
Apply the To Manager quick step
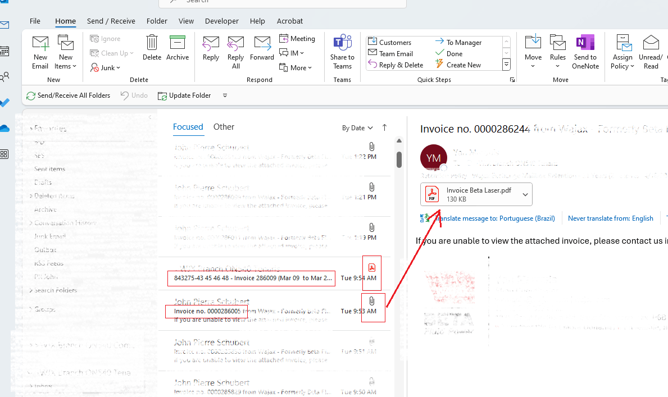[x=458, y=42]
